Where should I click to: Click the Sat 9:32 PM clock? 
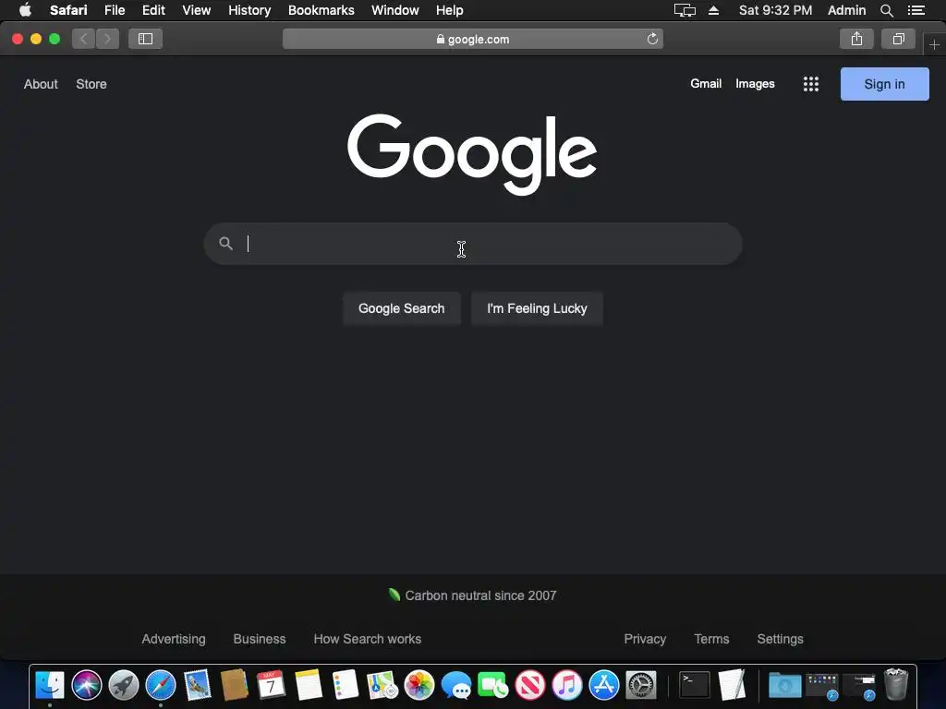click(x=775, y=10)
